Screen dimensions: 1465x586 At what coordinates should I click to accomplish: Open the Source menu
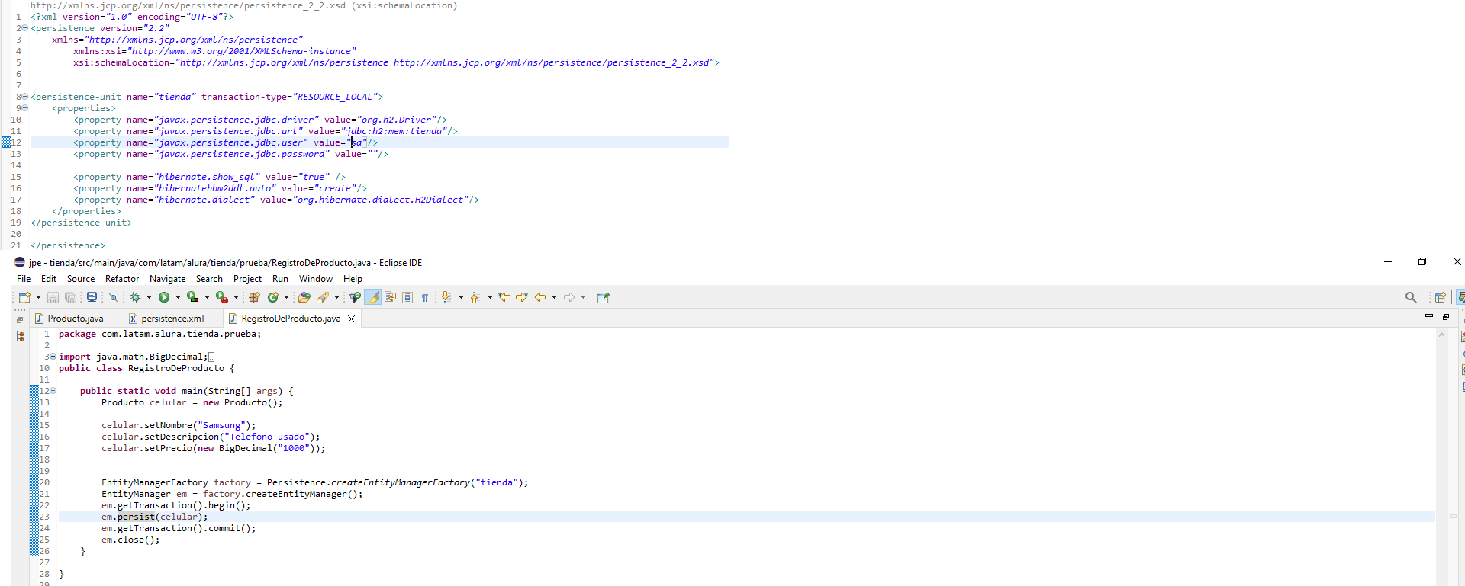pos(81,279)
